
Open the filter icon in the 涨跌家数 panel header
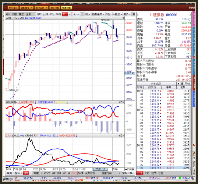click(119, 102)
